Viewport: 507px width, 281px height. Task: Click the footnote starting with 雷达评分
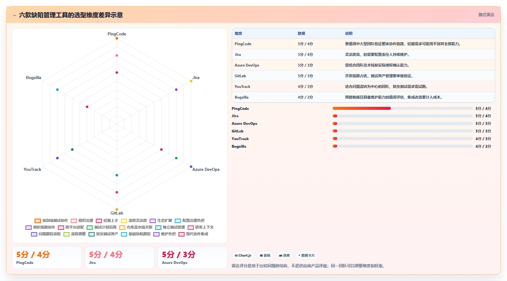point(308,266)
